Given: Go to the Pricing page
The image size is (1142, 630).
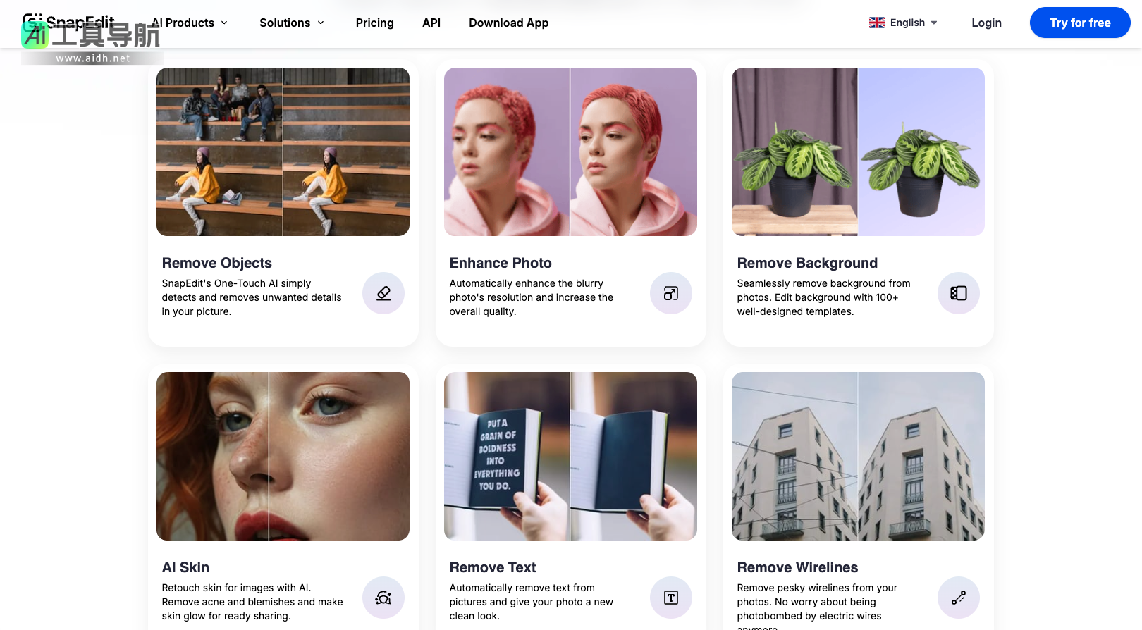Looking at the screenshot, I should coord(374,23).
